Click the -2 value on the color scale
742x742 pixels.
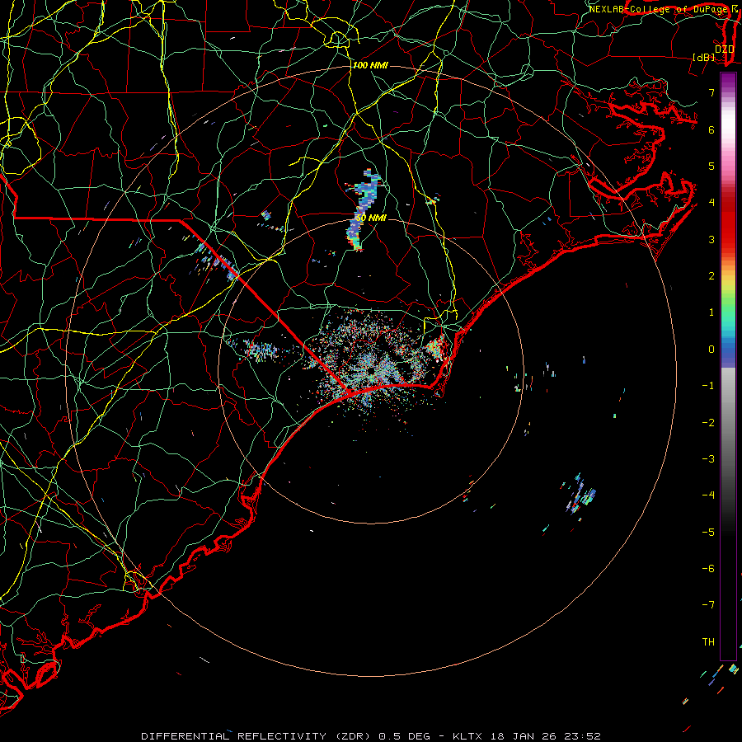point(708,423)
